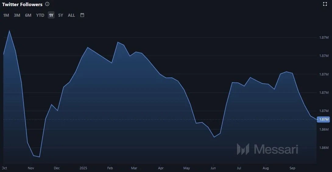332x172 pixels.
Task: Select the YTD range option
Action: coord(40,15)
